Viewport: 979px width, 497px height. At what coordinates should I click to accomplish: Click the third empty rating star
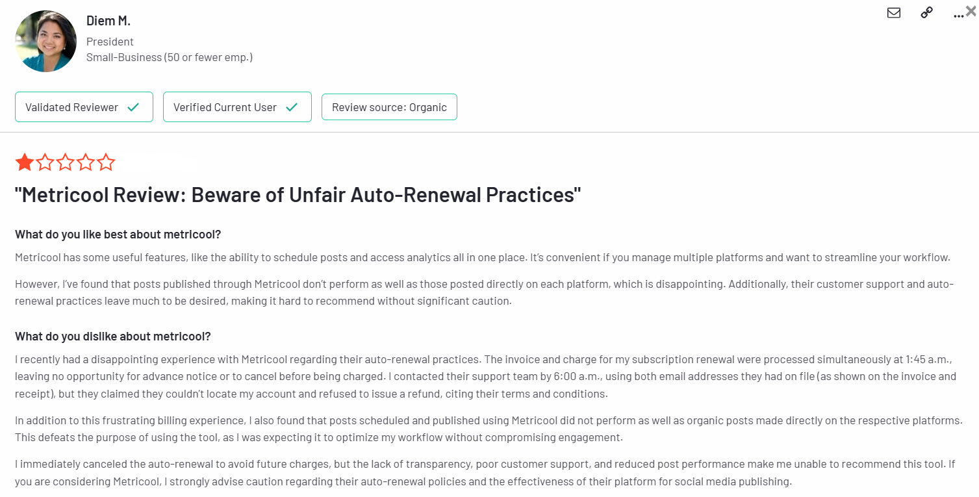coord(65,162)
